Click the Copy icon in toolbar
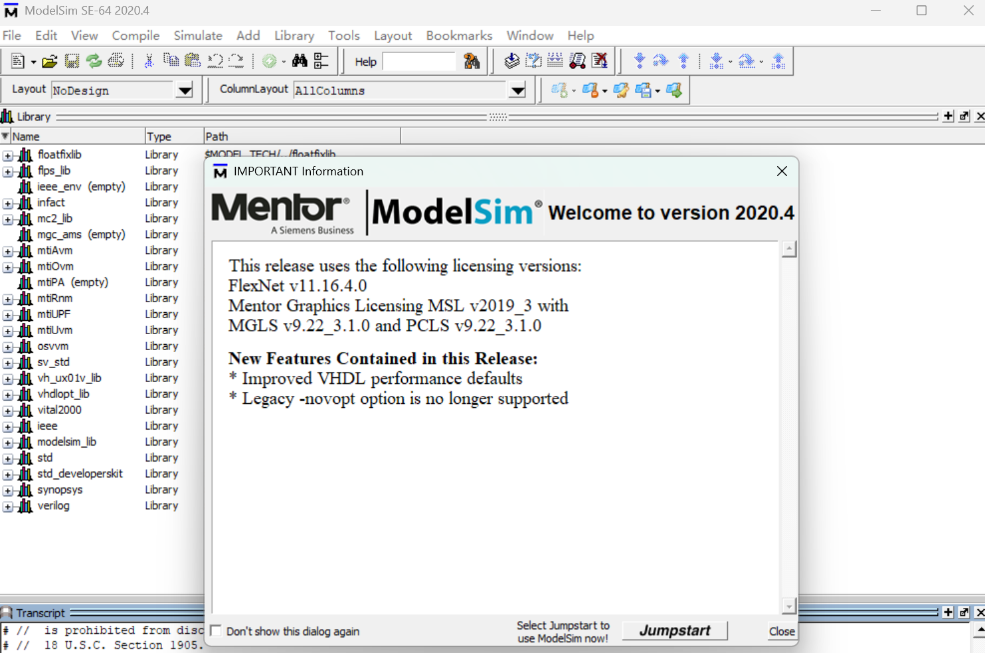Image resolution: width=985 pixels, height=653 pixels. (171, 61)
